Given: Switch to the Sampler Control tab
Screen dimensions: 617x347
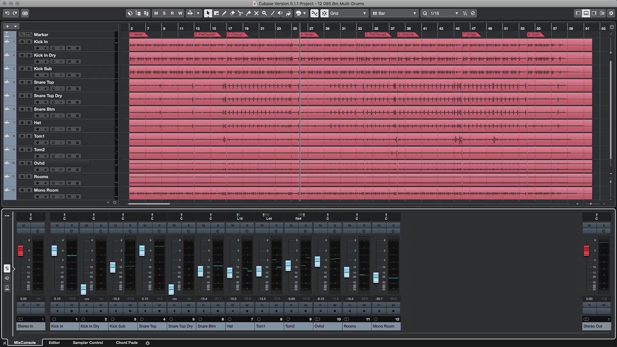Looking at the screenshot, I should (88, 343).
